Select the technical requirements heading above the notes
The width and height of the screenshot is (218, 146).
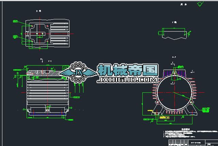(x=186, y=129)
